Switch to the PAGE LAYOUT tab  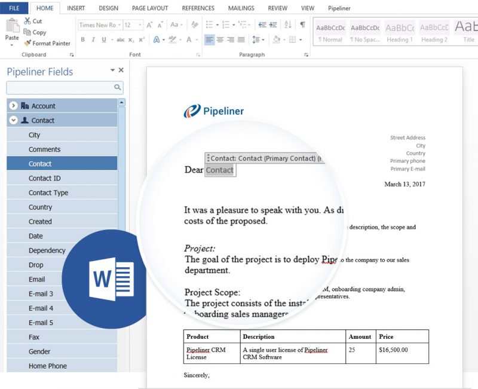point(150,8)
